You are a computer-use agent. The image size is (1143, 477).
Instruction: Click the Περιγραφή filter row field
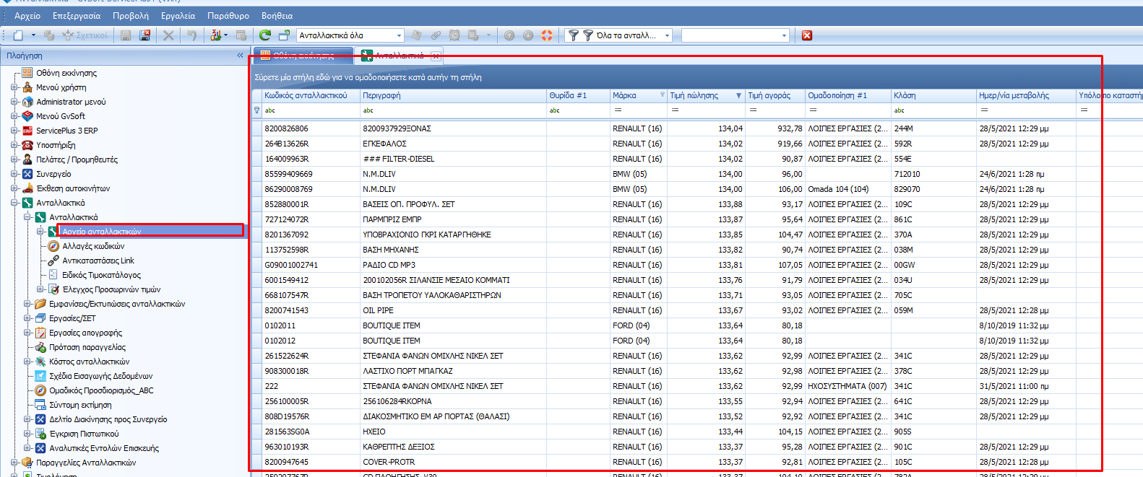click(453, 110)
